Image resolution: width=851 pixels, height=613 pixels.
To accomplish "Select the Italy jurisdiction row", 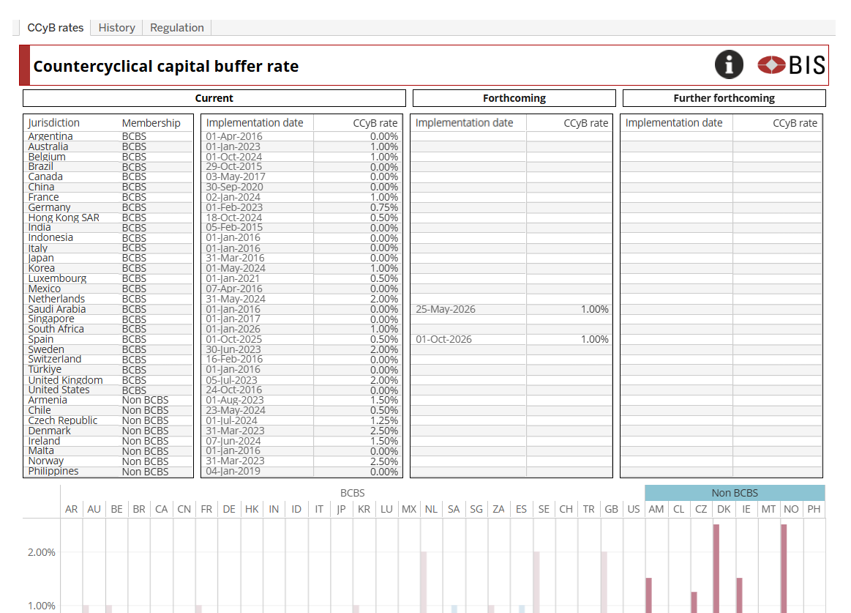I will point(108,248).
